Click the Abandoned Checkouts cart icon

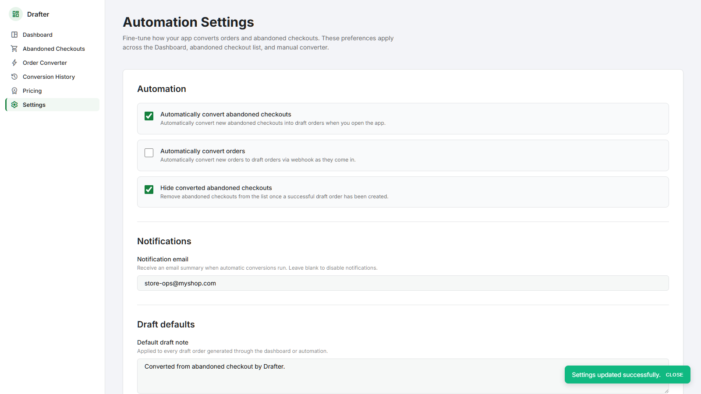pos(14,49)
